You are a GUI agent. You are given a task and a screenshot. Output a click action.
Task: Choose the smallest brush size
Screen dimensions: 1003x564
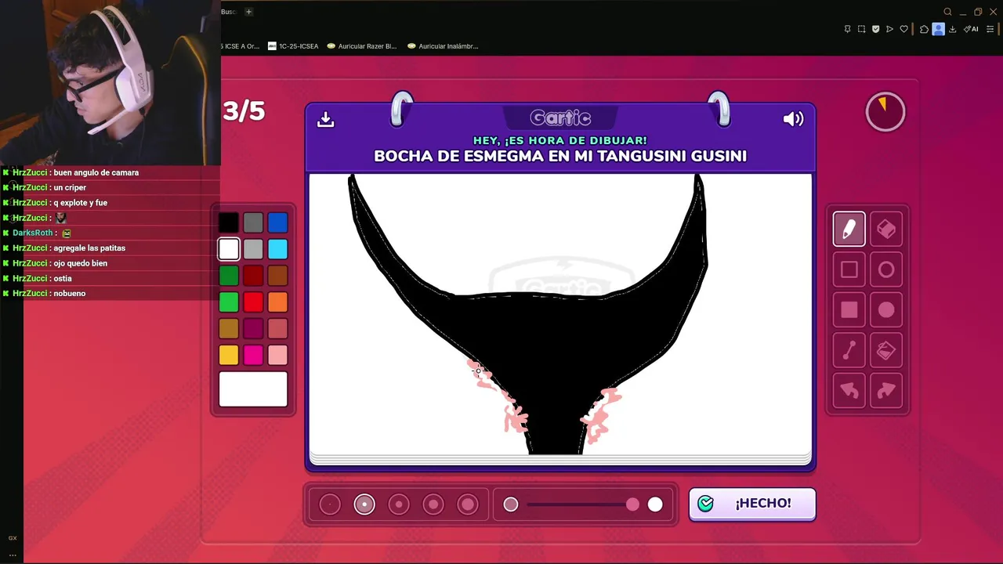pyautogui.click(x=330, y=504)
